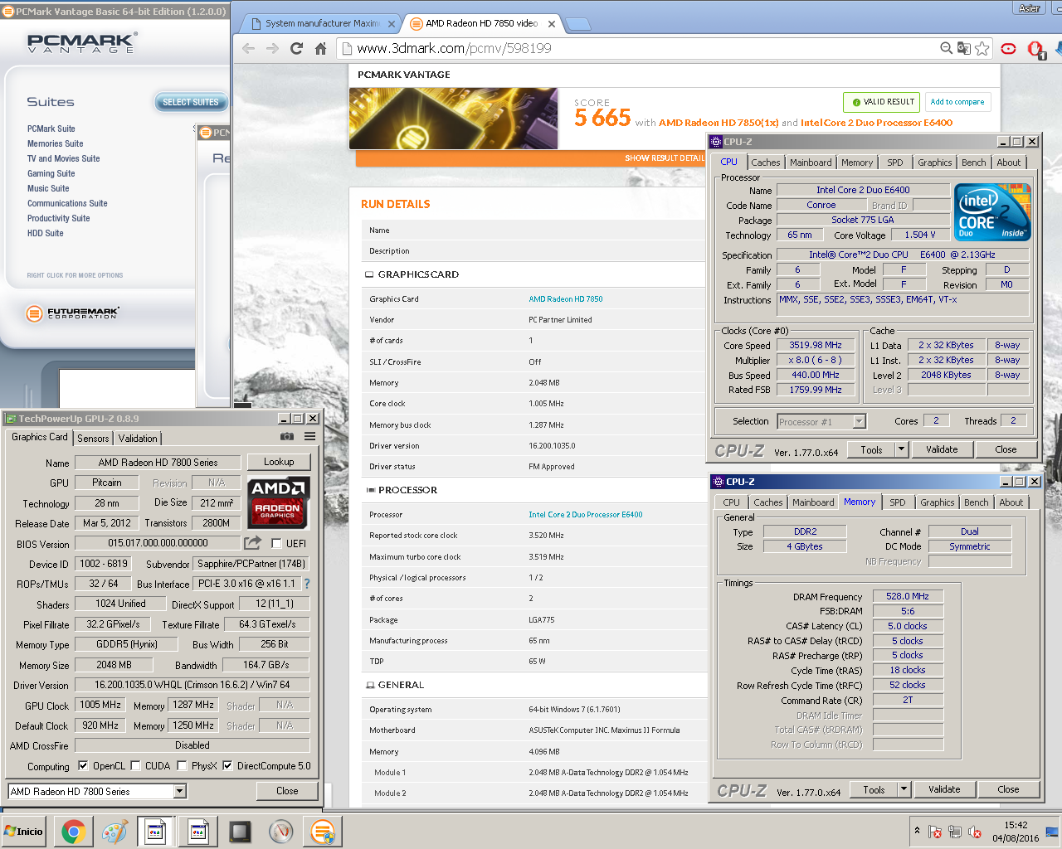The width and height of the screenshot is (1062, 849).
Task: Open the Graphics tab in upper CPU-Z
Action: pyautogui.click(x=935, y=163)
